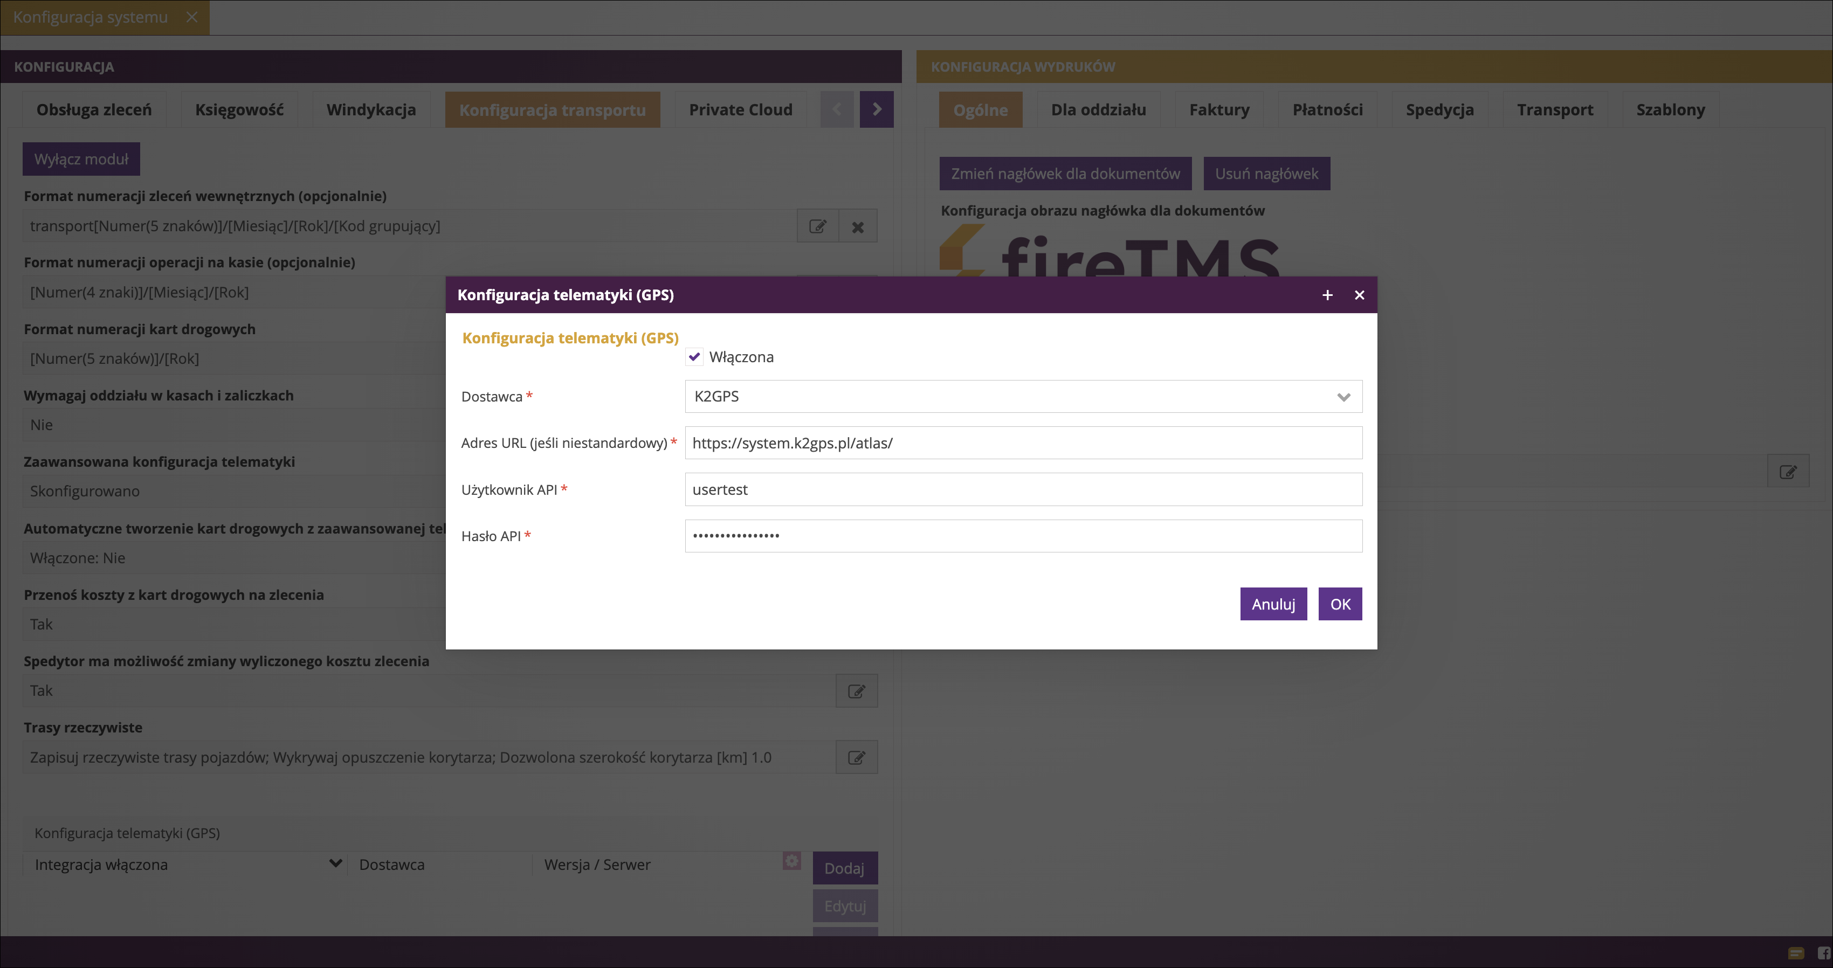This screenshot has height=968, width=1833.
Task: Click the Edytuj button
Action: (845, 906)
